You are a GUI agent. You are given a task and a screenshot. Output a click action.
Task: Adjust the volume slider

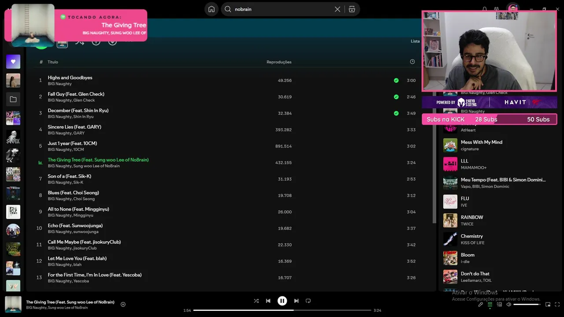[527, 305]
